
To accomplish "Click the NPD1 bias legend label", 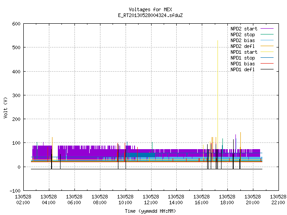I will point(243,64).
